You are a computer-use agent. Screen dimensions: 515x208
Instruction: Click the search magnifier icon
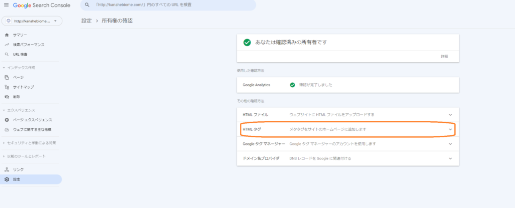click(87, 5)
